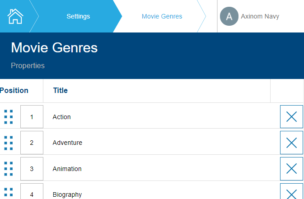Select the Movie Genres breadcrumb
Screen dimensions: 304x199
(x=162, y=17)
